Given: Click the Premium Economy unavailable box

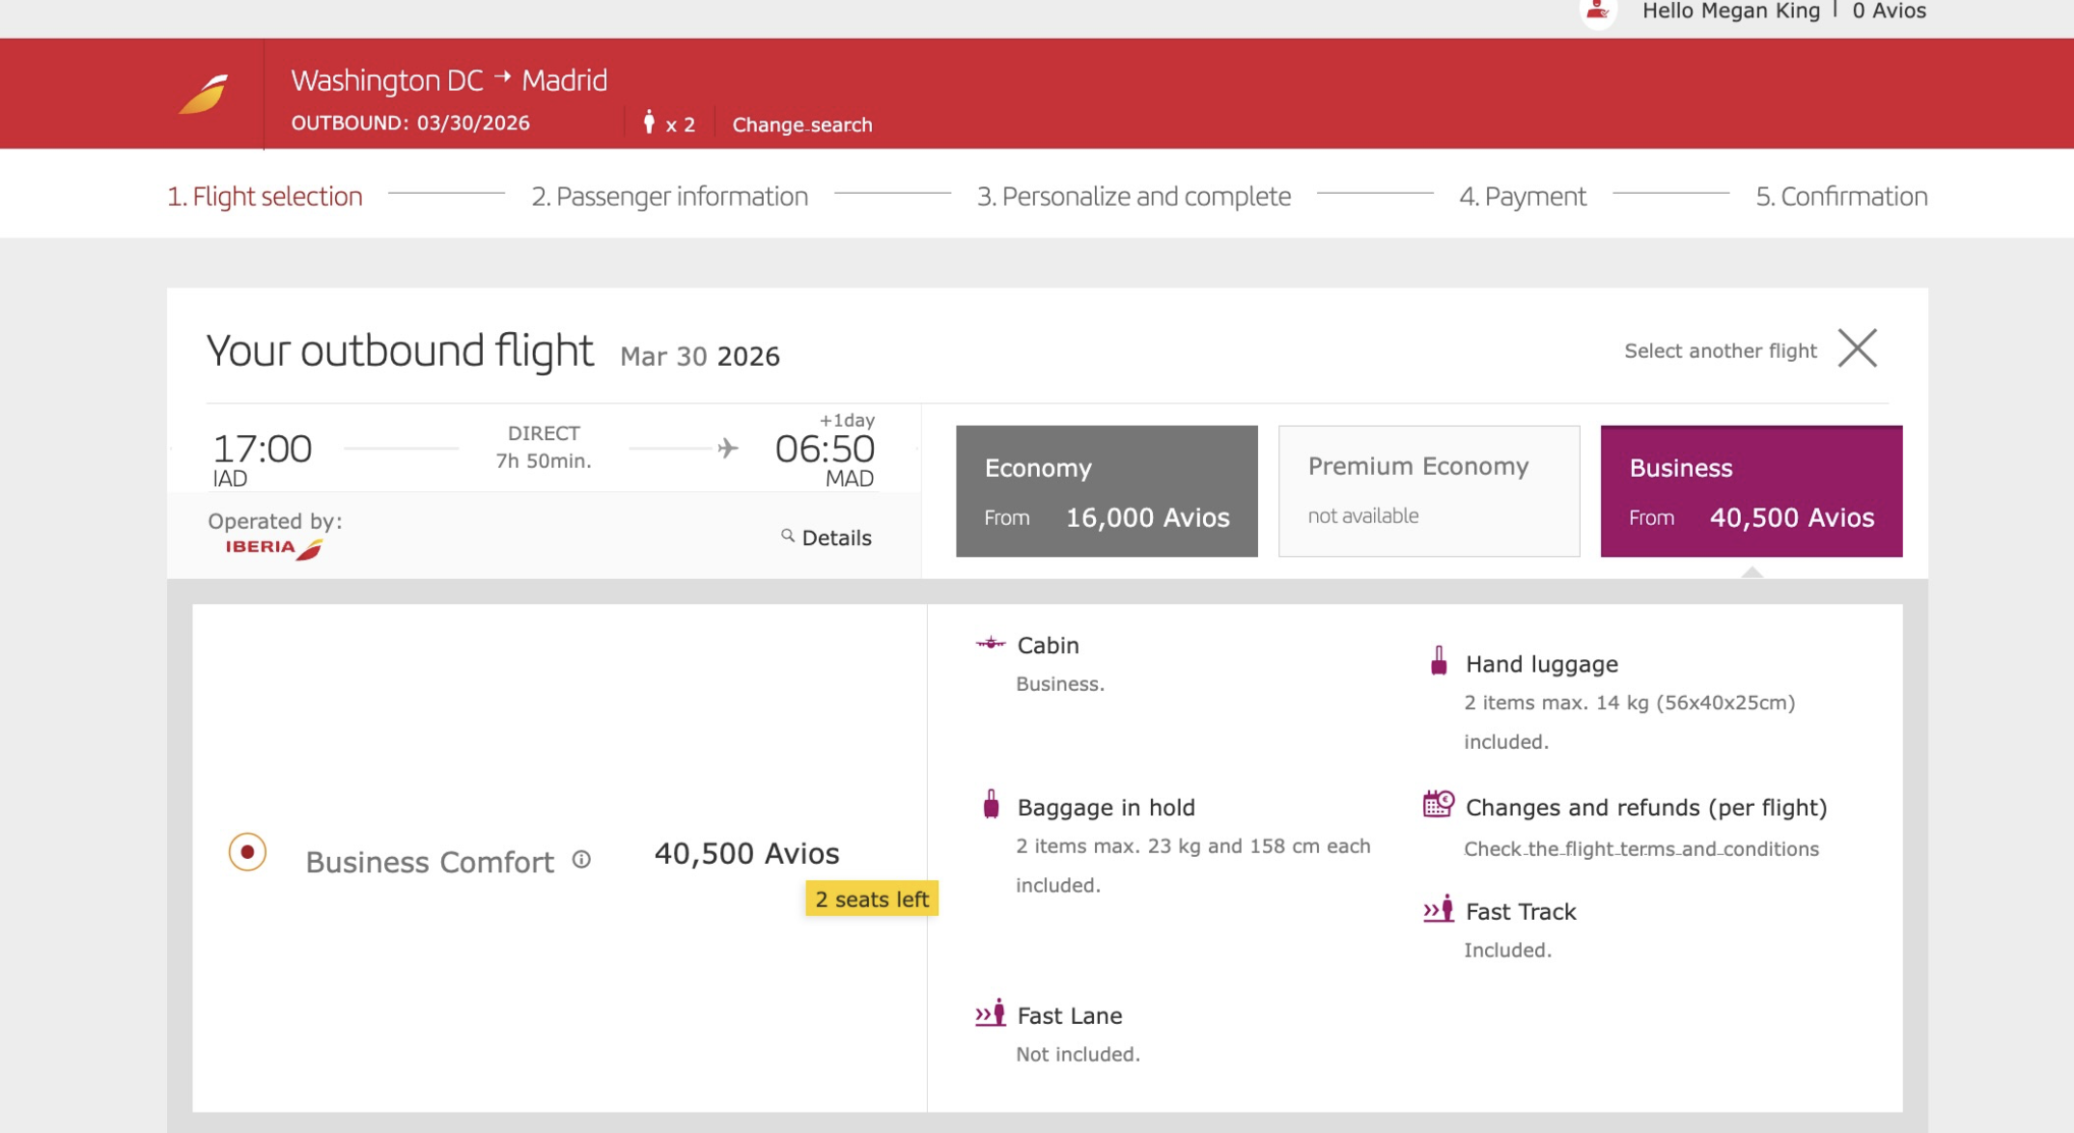Looking at the screenshot, I should pos(1429,491).
